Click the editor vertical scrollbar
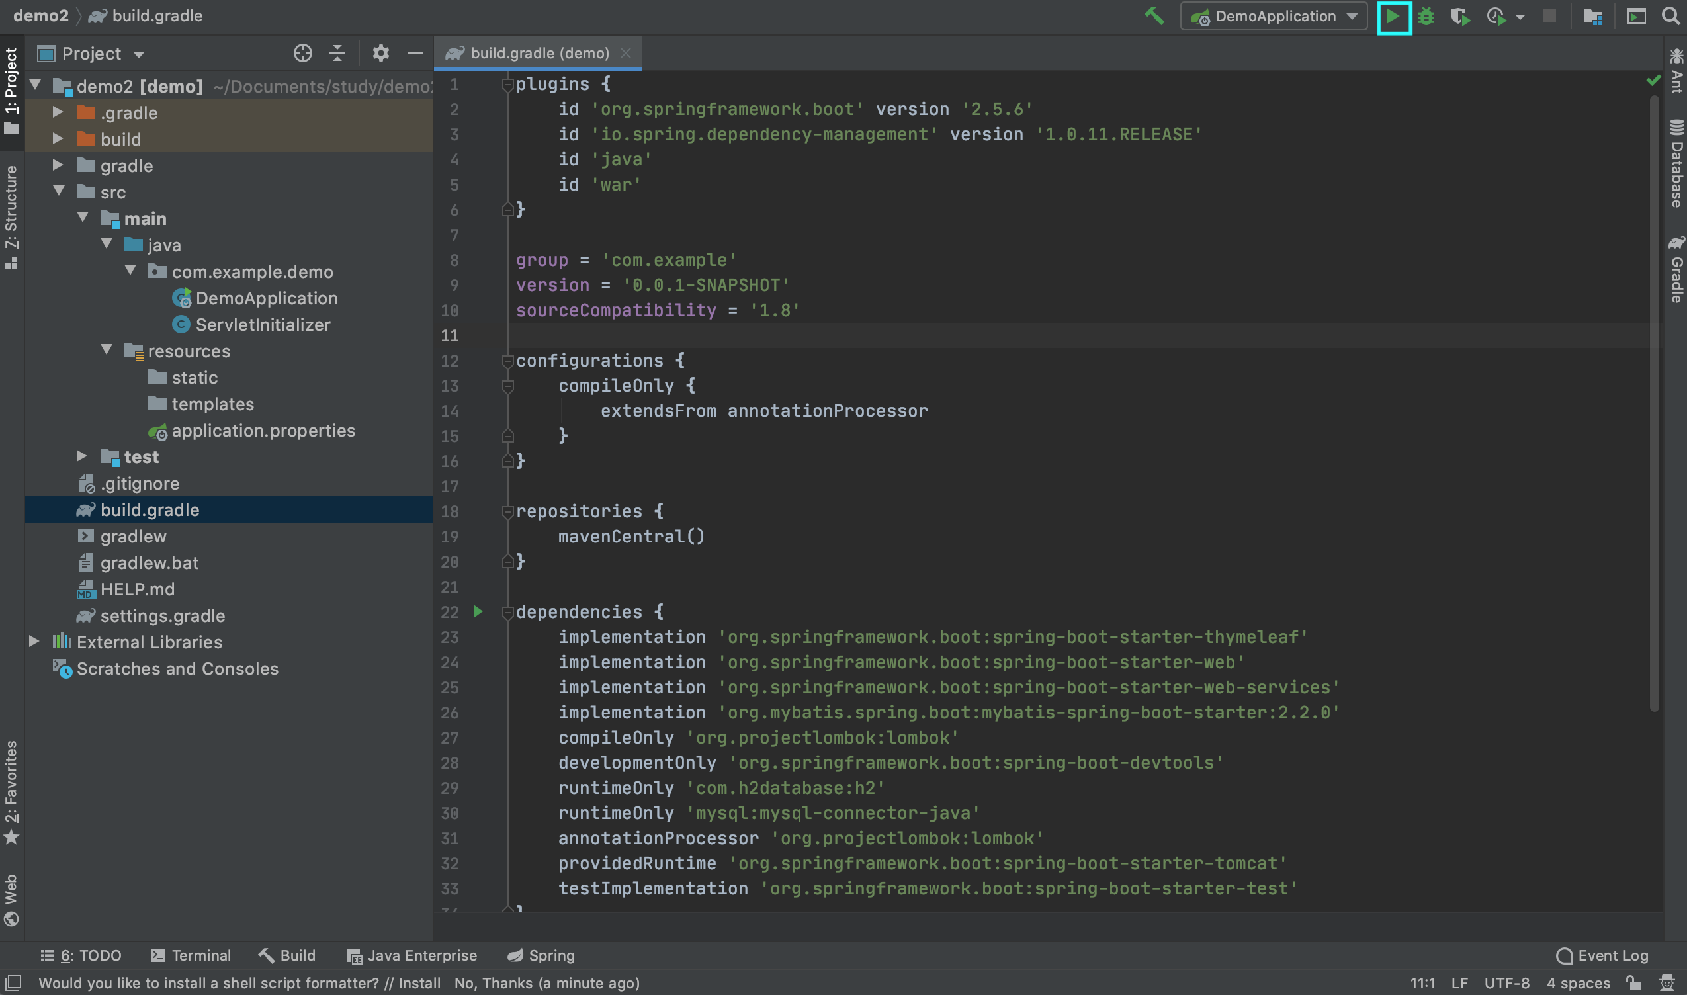 [1653, 402]
